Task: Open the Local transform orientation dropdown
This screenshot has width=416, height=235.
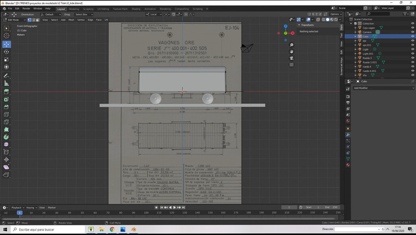Action: (x=154, y=14)
